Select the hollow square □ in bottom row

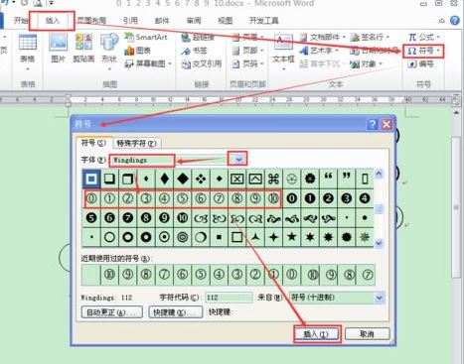237,237
